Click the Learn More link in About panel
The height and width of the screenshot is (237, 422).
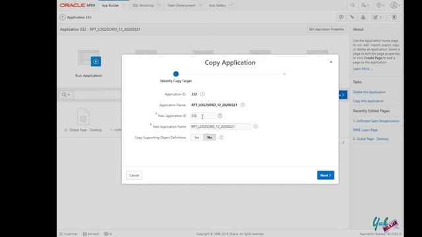363,68
